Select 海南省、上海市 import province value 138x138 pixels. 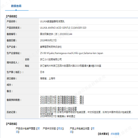[x=48, y=79]
